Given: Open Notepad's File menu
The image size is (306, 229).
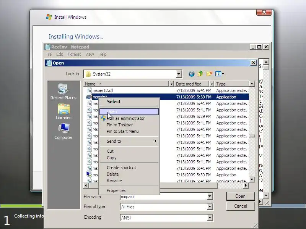Looking at the screenshot, I should point(49,54).
